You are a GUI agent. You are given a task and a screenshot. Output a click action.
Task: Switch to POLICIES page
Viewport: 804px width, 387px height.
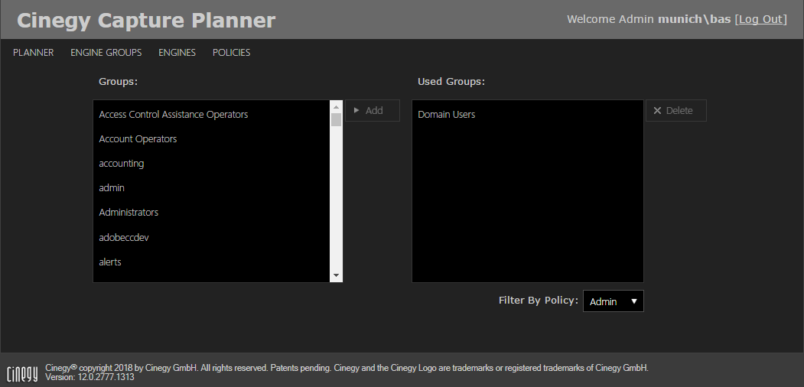pos(231,52)
